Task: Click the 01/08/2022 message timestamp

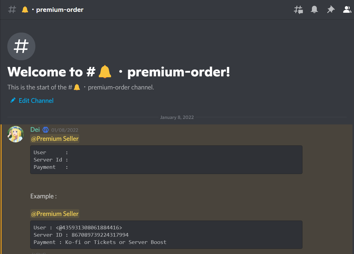Action: 65,130
